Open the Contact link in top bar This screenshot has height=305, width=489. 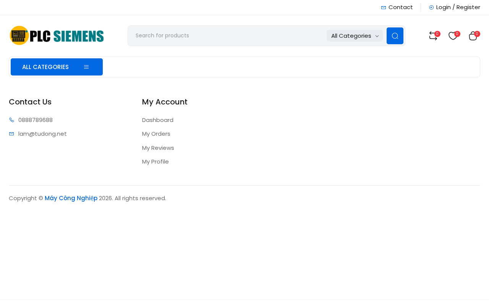click(x=400, y=7)
